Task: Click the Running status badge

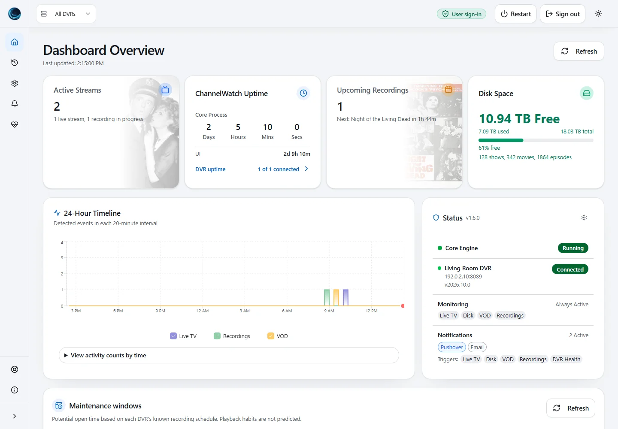Action: click(x=573, y=248)
